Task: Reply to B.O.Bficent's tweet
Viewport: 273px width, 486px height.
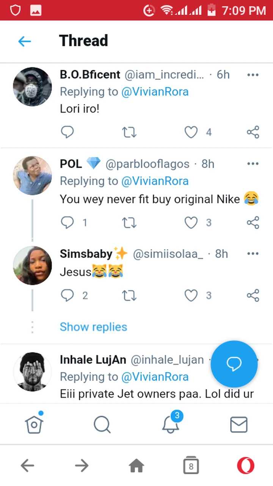Action: (x=67, y=132)
